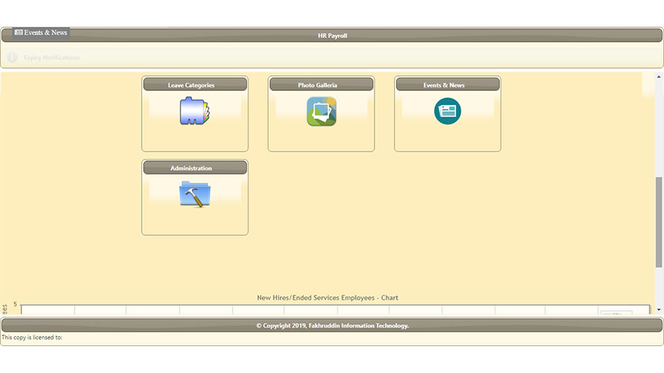The height and width of the screenshot is (373, 664).
Task: Click the small icon in Events & News tooltip
Action: point(19,33)
